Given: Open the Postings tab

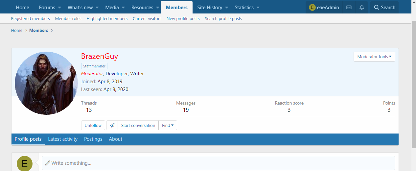Looking at the screenshot, I should tap(93, 139).
